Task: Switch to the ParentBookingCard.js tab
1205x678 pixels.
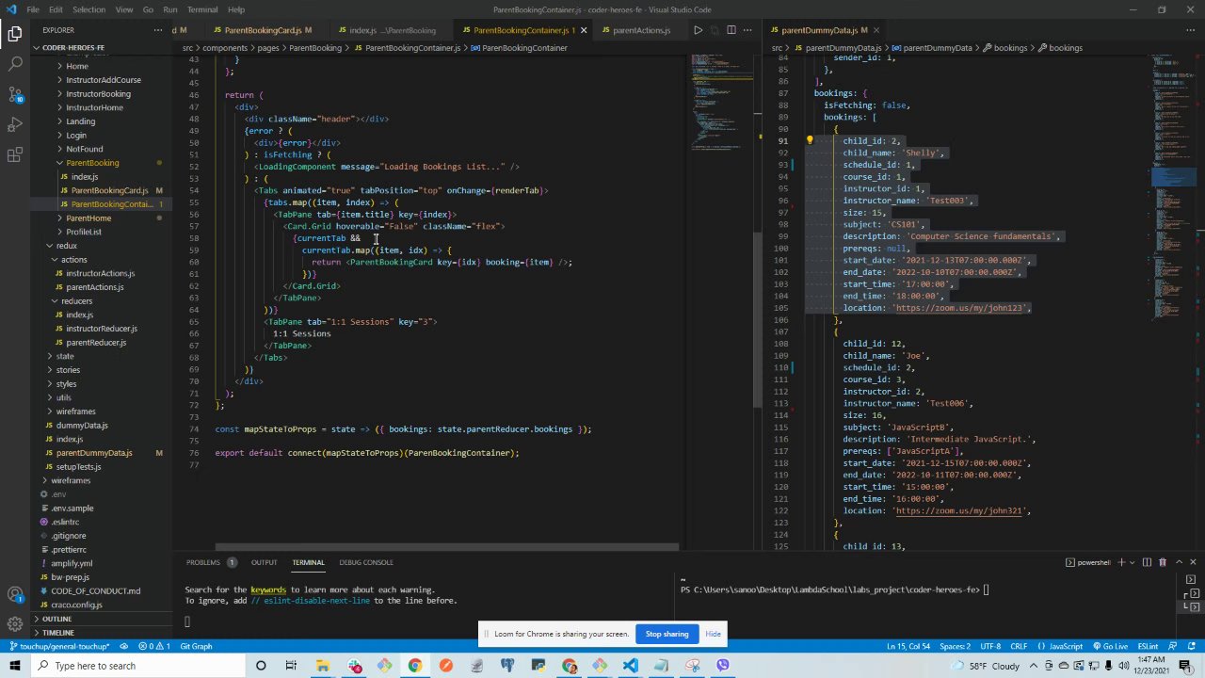Action: coord(263,30)
